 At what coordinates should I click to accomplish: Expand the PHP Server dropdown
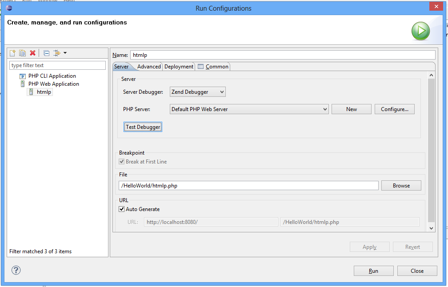point(249,109)
